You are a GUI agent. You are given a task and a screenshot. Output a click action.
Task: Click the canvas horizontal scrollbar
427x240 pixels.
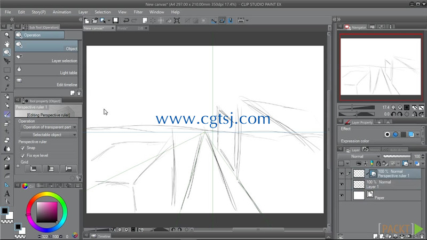point(259,230)
